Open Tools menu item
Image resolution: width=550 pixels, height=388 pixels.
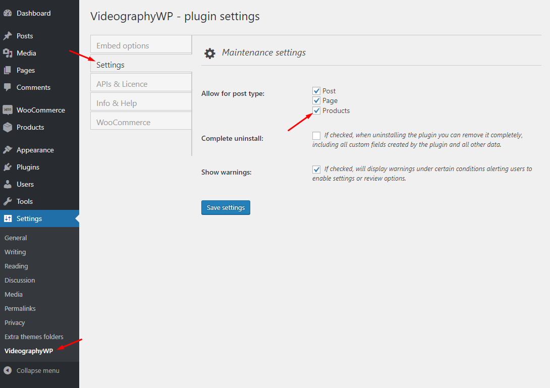tap(25, 201)
